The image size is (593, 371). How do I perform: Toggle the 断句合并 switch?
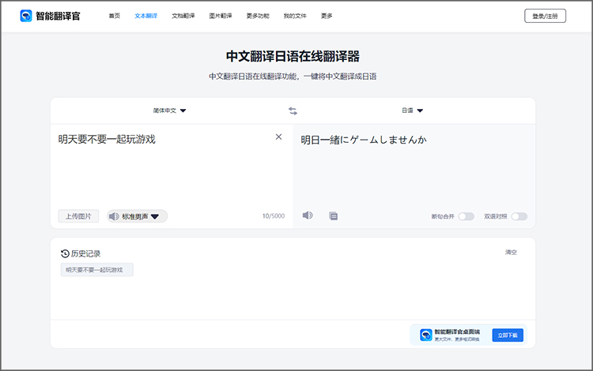[466, 216]
